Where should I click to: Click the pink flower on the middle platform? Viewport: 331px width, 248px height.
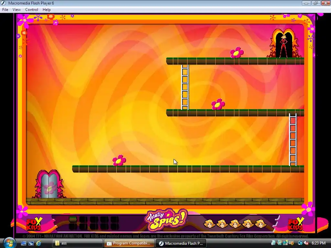click(x=218, y=104)
